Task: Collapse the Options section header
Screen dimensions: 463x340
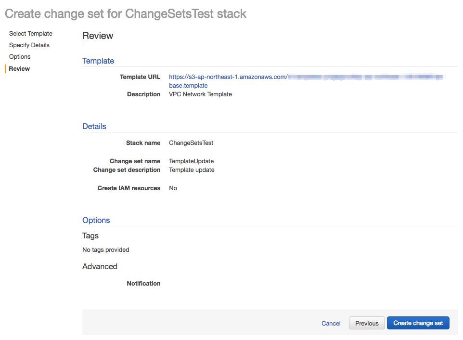Action: (x=96, y=220)
